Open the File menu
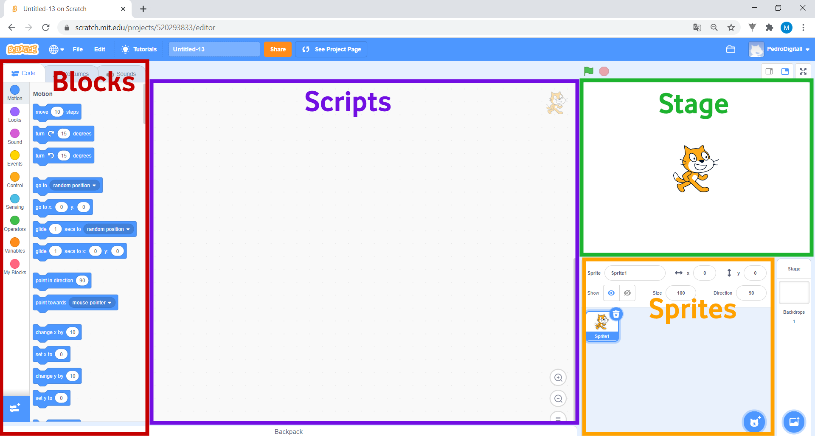The height and width of the screenshot is (436, 815). coord(78,49)
